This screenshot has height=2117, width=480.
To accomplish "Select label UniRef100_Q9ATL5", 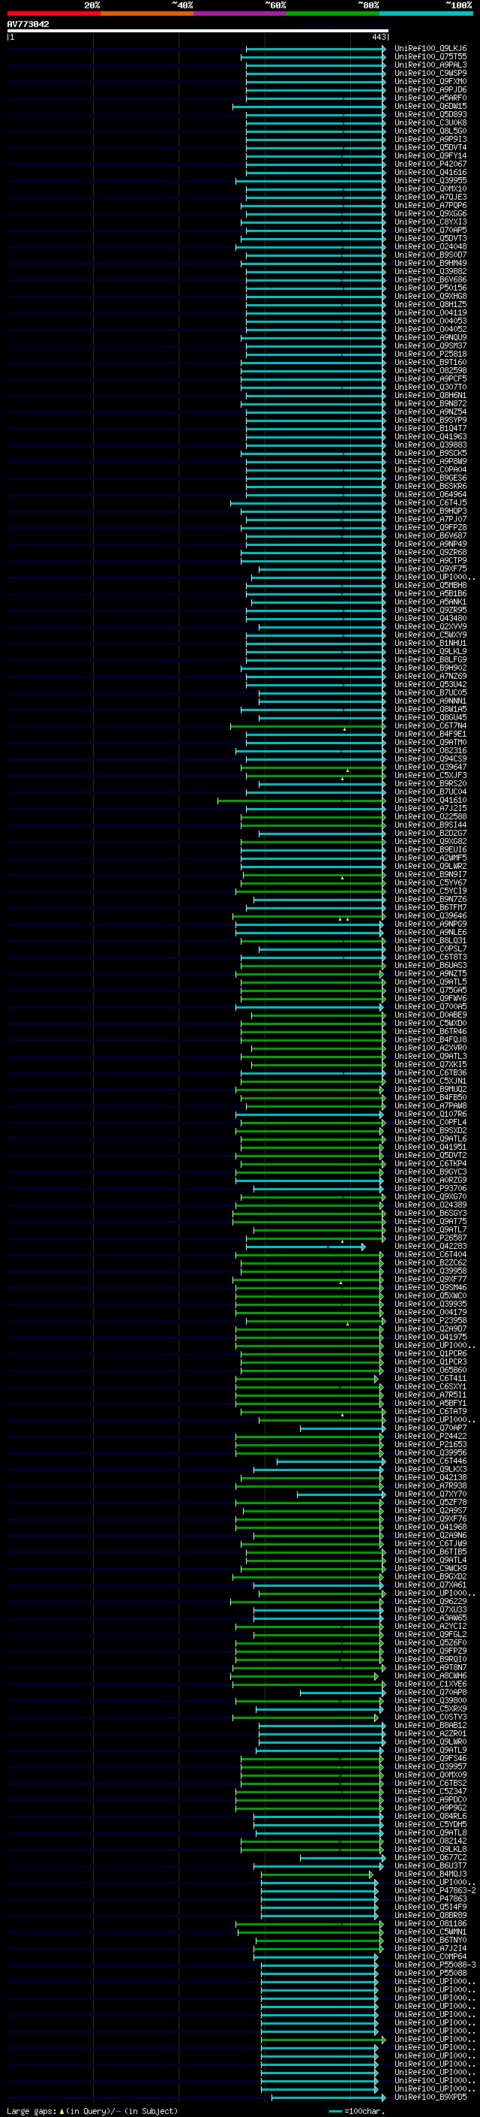I will click(430, 982).
